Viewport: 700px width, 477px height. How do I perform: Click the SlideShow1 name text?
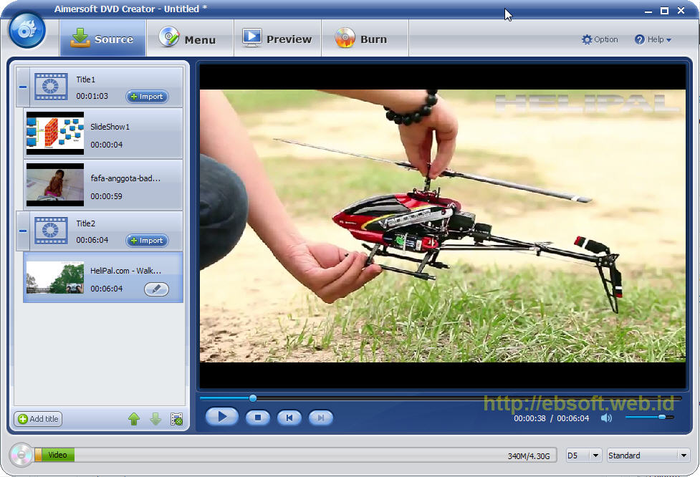point(110,127)
